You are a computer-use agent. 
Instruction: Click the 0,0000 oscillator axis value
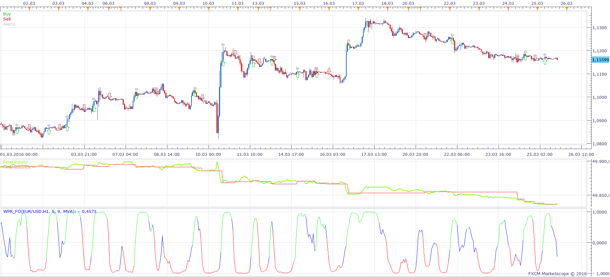(600, 243)
